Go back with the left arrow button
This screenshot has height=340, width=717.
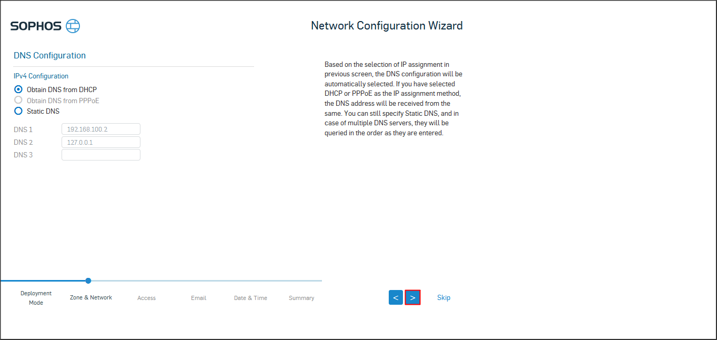click(x=396, y=297)
